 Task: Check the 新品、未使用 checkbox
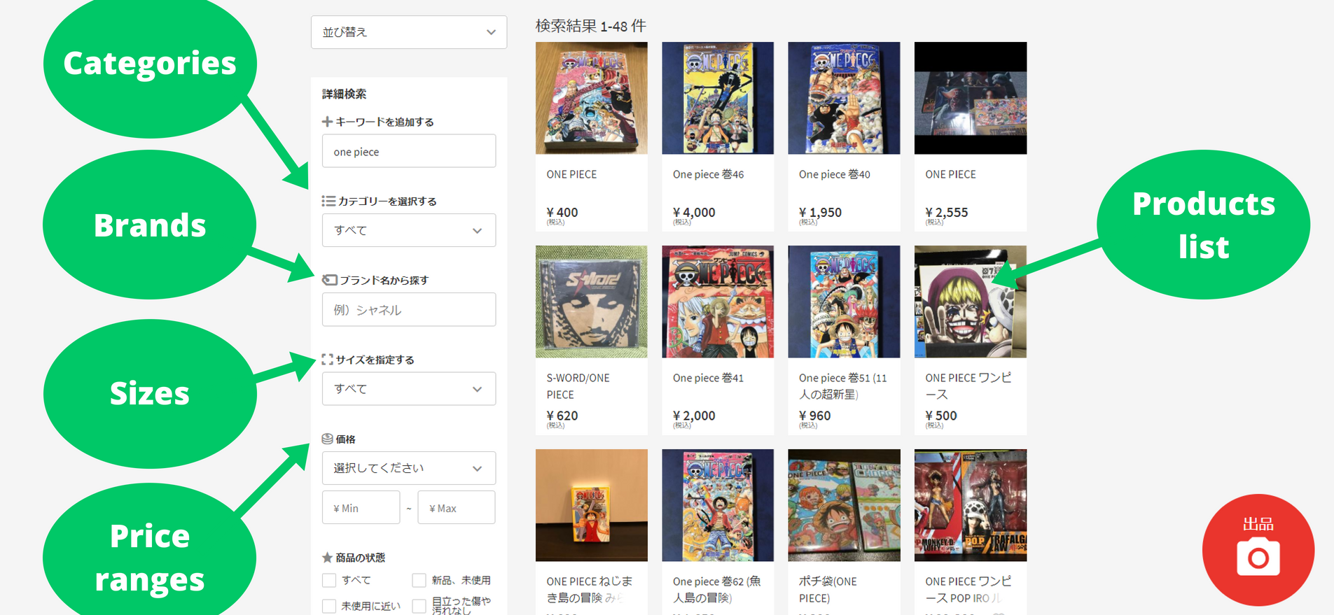click(419, 580)
